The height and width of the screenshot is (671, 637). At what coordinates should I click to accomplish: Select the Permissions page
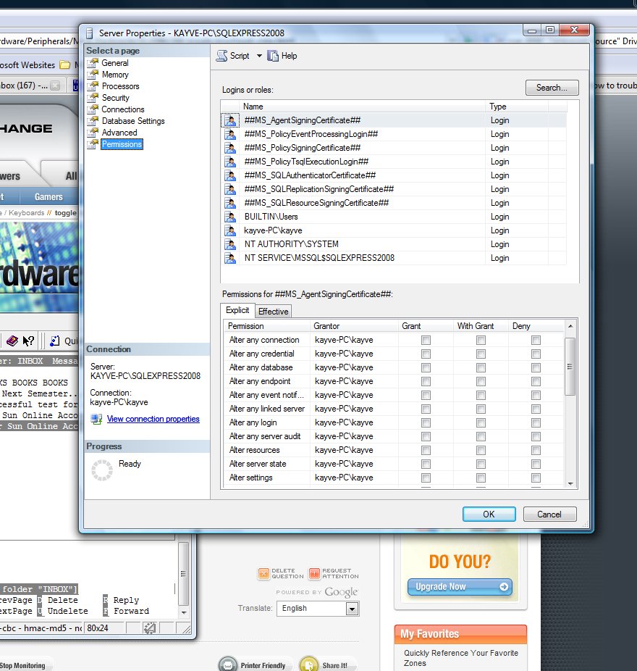point(122,144)
